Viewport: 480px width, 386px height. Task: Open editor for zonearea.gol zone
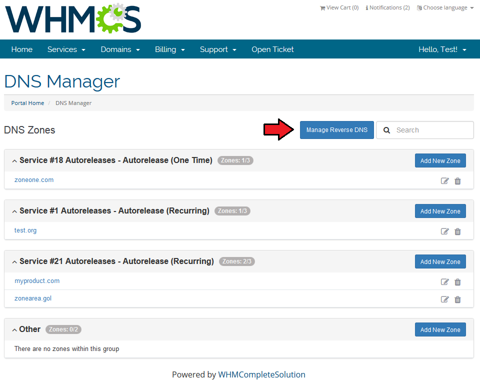pyautogui.click(x=444, y=299)
